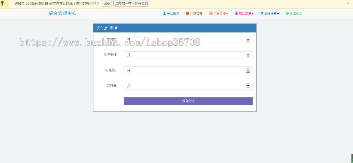Expand the 卡密管理 dropdown menu
Viewport: 353px width, 163px height.
tap(218, 13)
